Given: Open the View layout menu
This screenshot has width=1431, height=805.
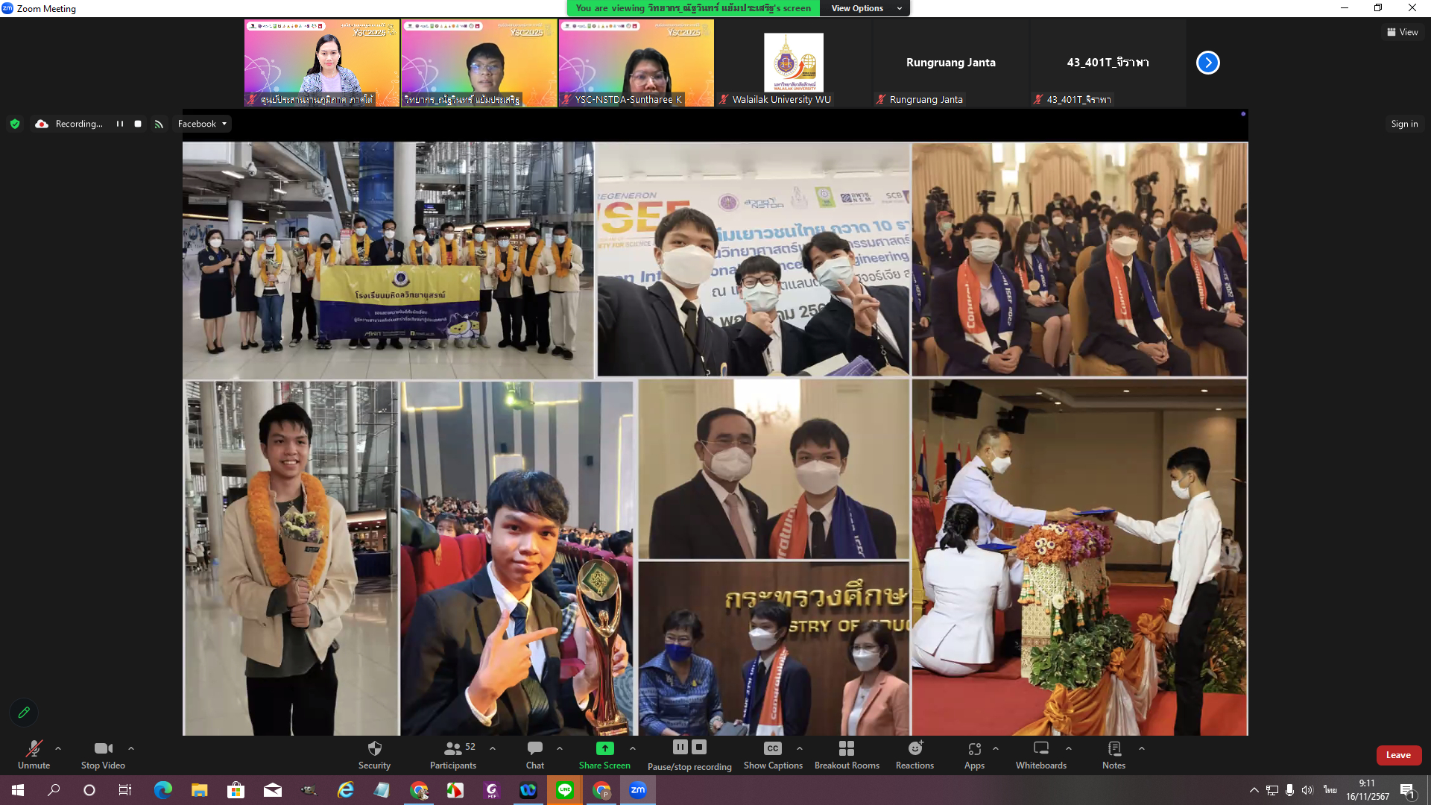Looking at the screenshot, I should click(1403, 32).
